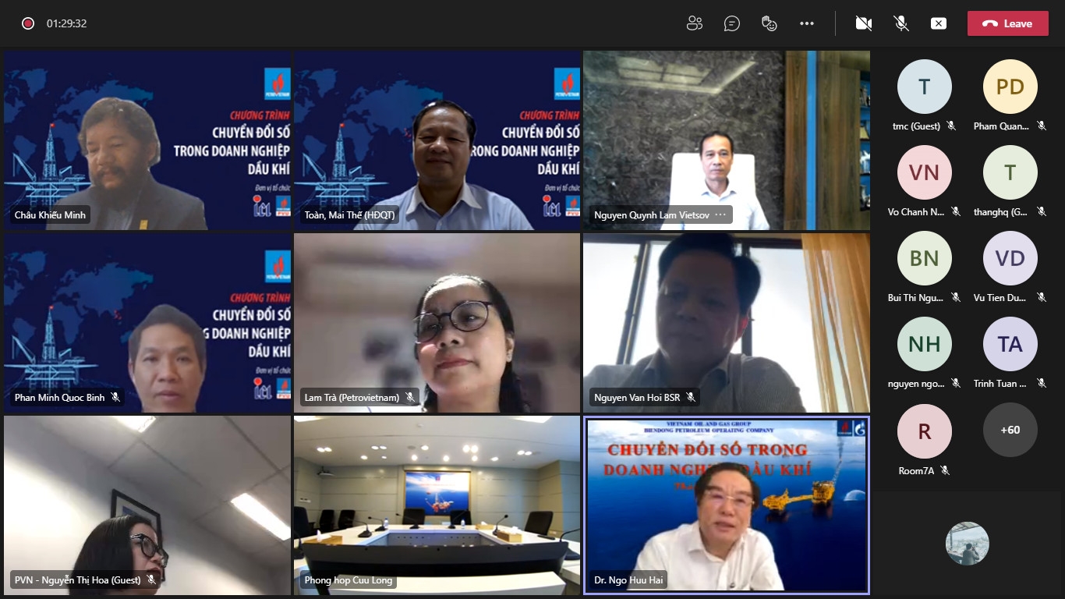Viewport: 1065px width, 599px height.
Task: Select the Phong hop Cuu Long video tile
Action: pyautogui.click(x=437, y=505)
